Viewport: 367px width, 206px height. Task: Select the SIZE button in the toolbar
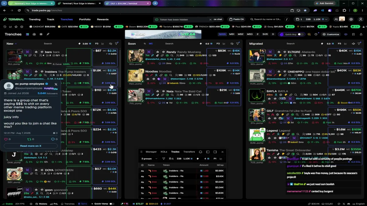265,34
